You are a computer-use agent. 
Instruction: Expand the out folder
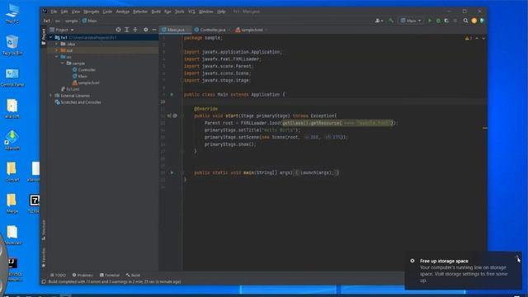point(57,50)
